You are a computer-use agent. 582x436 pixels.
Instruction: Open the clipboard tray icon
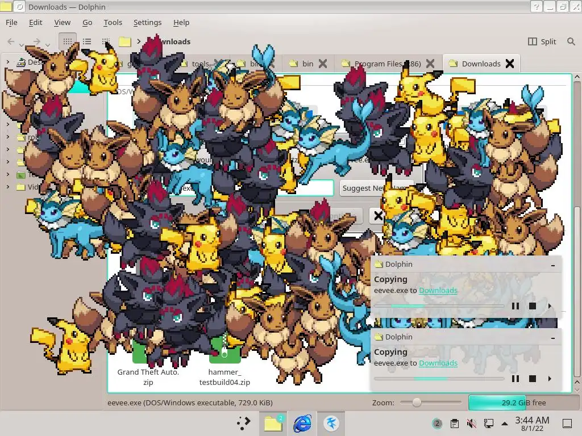454,424
